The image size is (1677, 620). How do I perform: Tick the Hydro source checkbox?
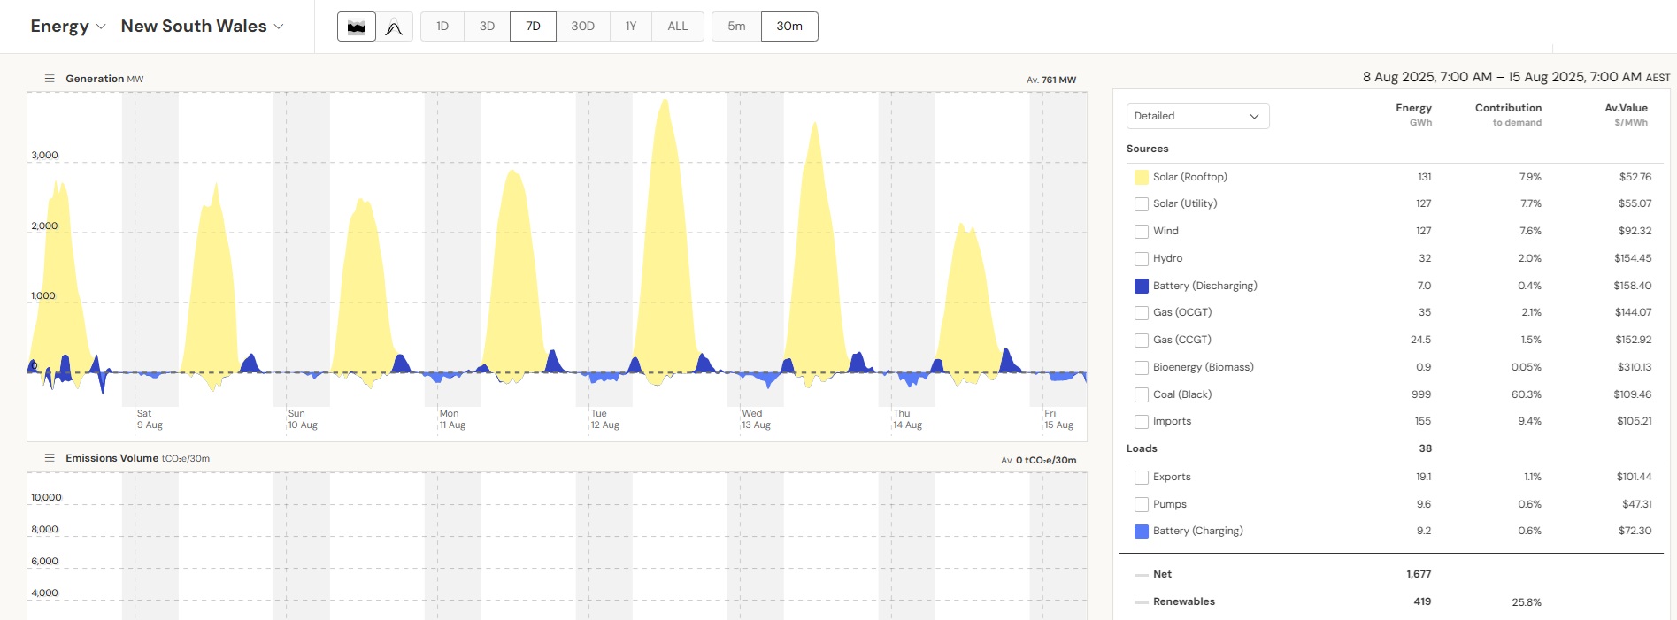(1142, 259)
